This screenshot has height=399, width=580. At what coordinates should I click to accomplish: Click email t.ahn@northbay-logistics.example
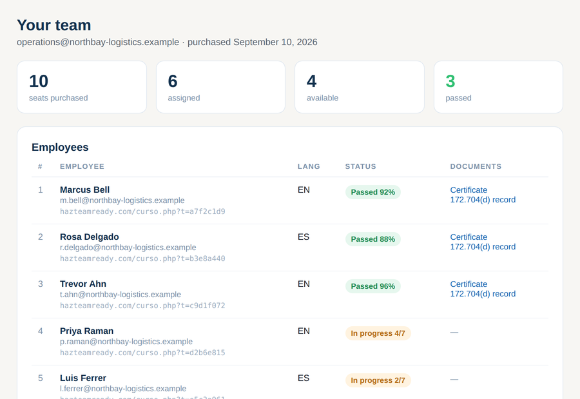click(x=121, y=295)
